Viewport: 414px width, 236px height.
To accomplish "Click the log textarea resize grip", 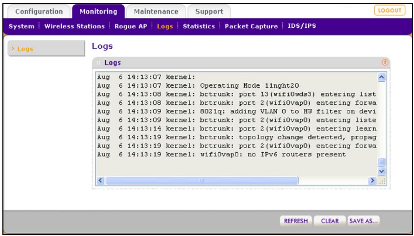I will point(382,181).
